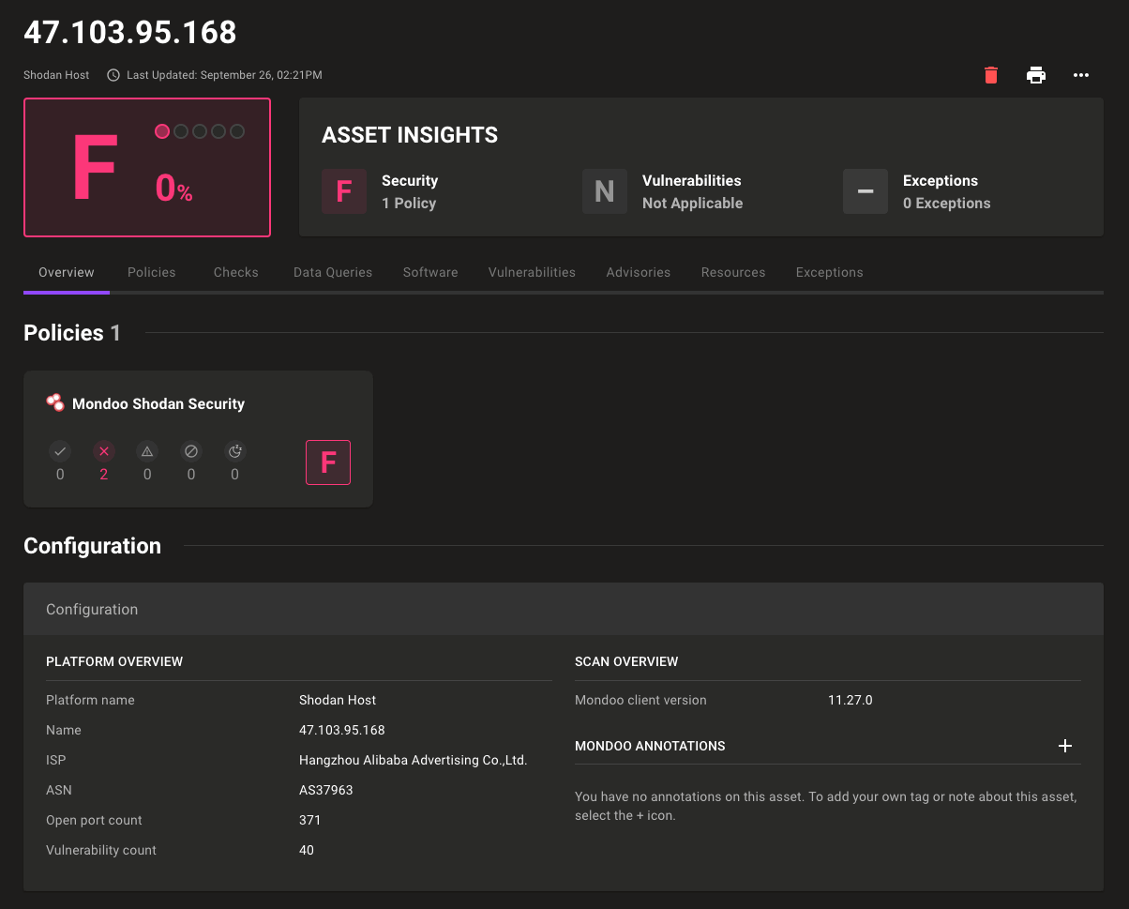The image size is (1129, 909).
Task: Click the first filled score indicator dot
Action: coord(162,131)
